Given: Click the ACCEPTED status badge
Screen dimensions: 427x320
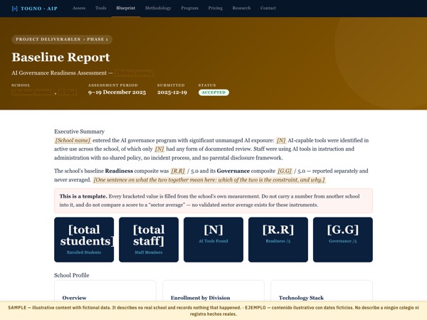Looking at the screenshot, I should tap(213, 92).
